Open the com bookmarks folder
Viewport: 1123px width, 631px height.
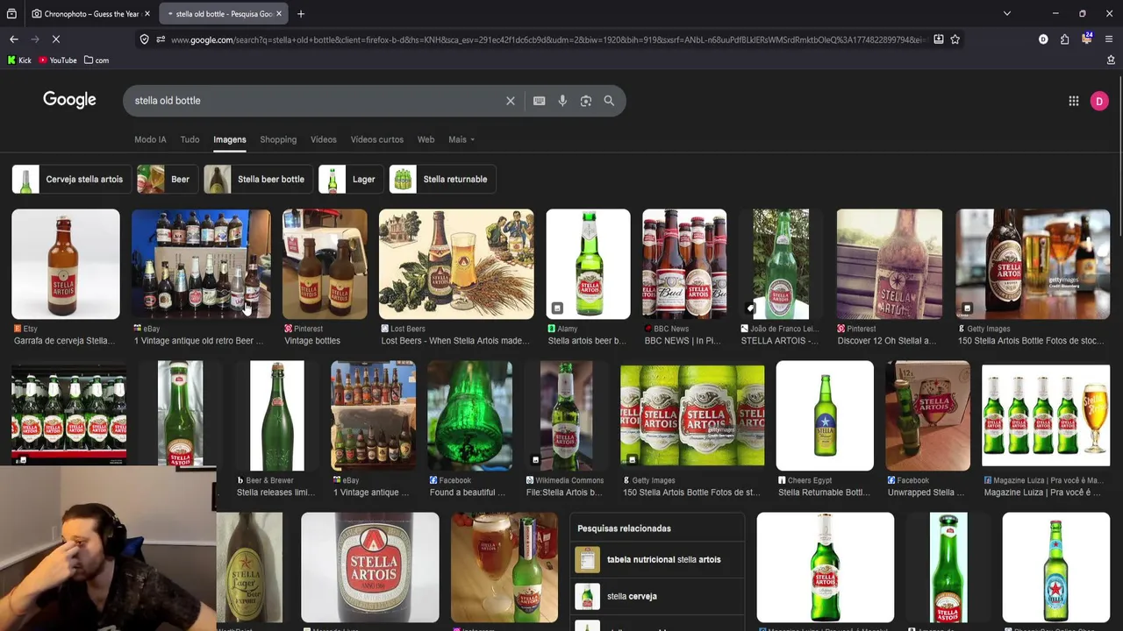click(x=97, y=60)
